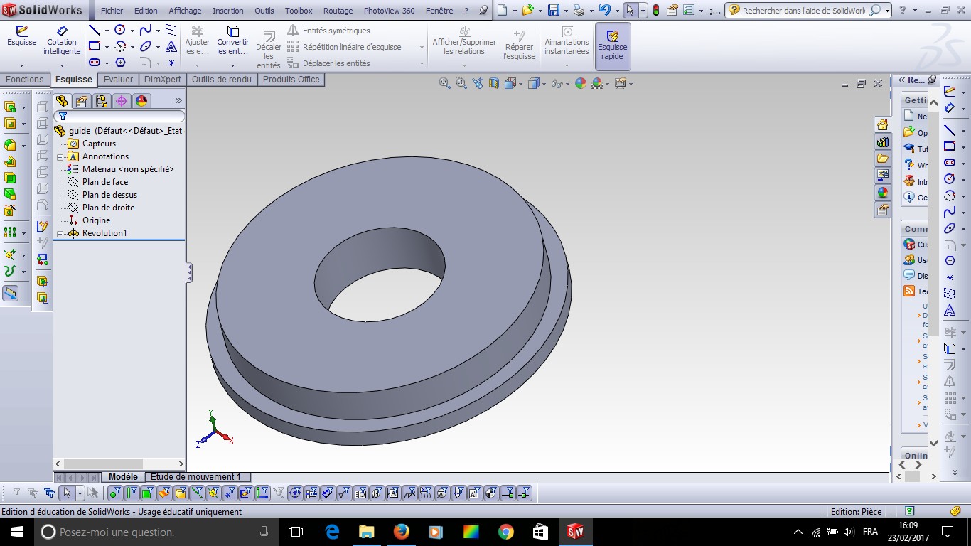Select the Line sketch tool in the ribbon
Image resolution: width=971 pixels, height=546 pixels.
[95, 31]
